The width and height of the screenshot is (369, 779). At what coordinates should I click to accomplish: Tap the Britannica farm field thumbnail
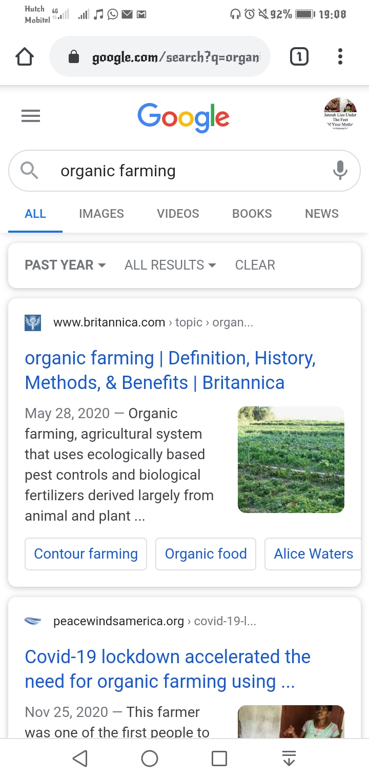(x=291, y=460)
